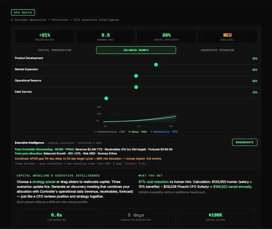Click the Operational Reserve 25% value

(255, 81)
